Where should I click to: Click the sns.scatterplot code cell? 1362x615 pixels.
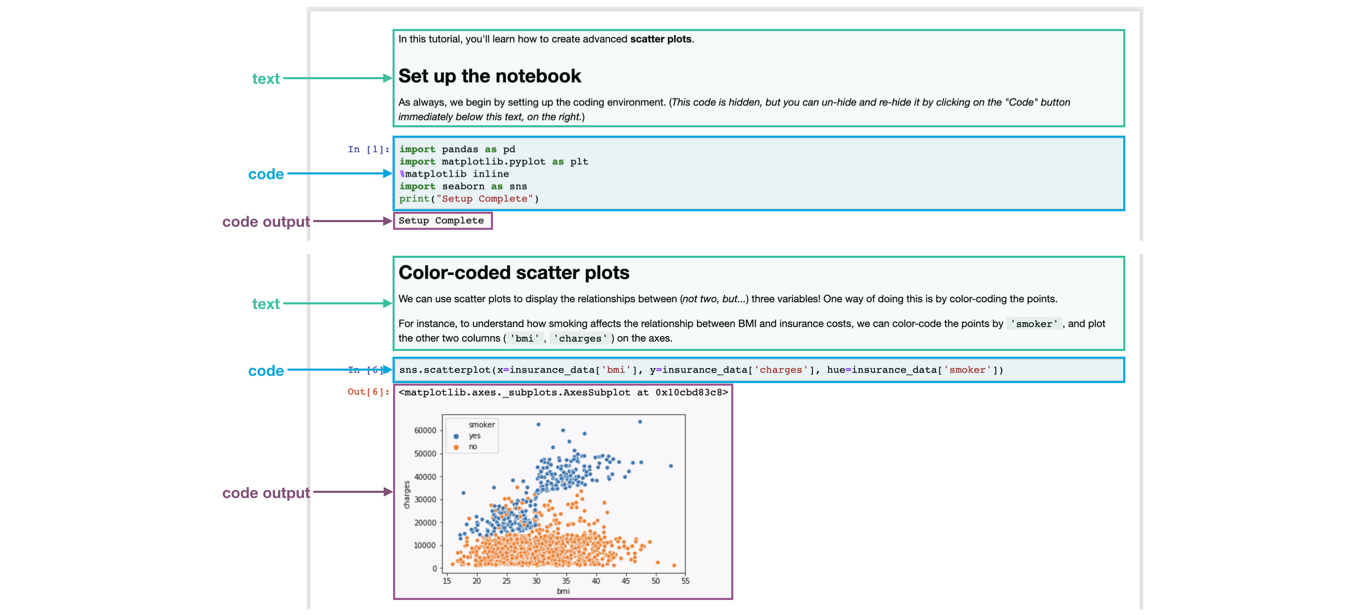coord(758,370)
